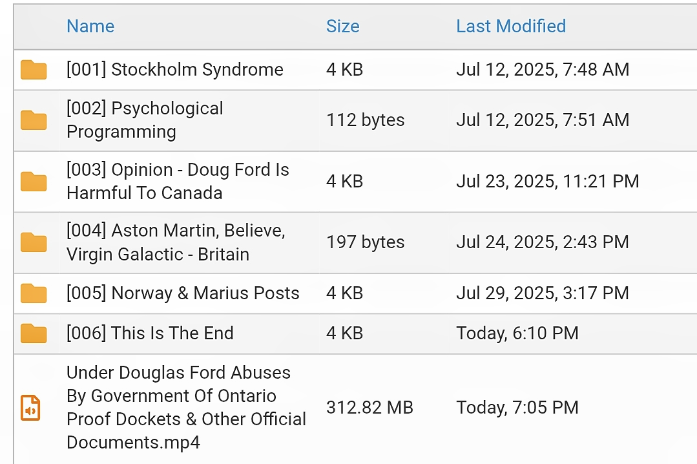Sort files by Size column header
This screenshot has height=464, width=697.
coord(342,26)
